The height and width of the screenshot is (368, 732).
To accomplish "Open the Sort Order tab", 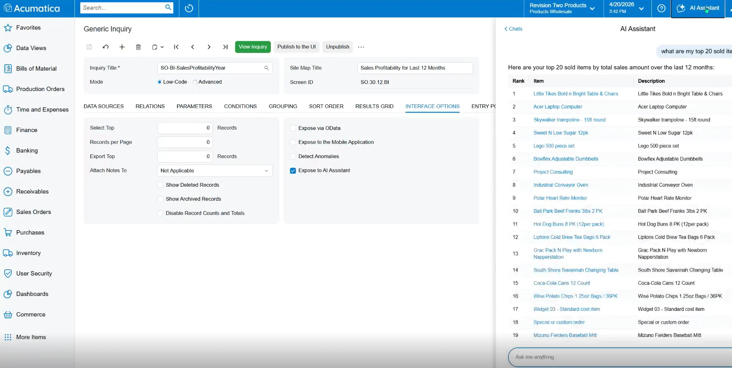I will [x=326, y=106].
